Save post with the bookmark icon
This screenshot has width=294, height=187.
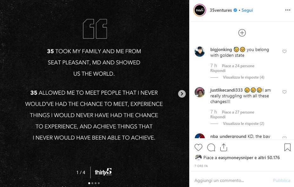pyautogui.click(x=287, y=147)
